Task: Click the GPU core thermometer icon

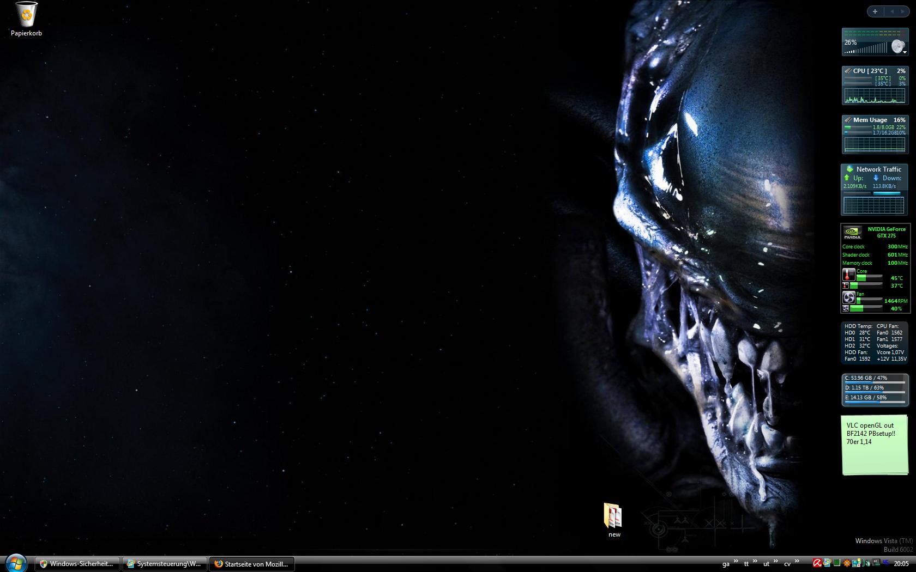Action: pyautogui.click(x=849, y=275)
